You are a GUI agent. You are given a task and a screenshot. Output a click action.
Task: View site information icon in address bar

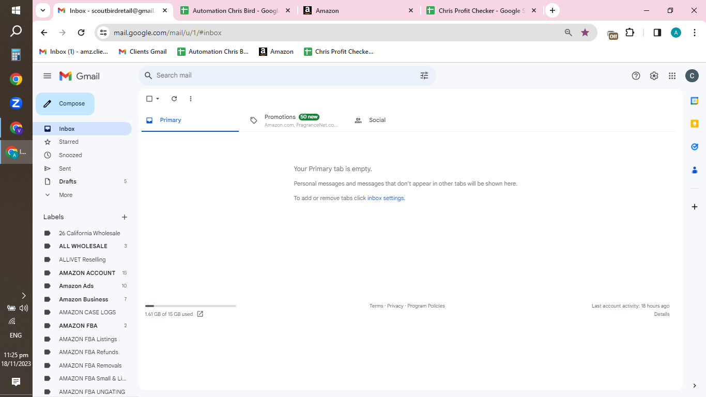pyautogui.click(x=103, y=33)
